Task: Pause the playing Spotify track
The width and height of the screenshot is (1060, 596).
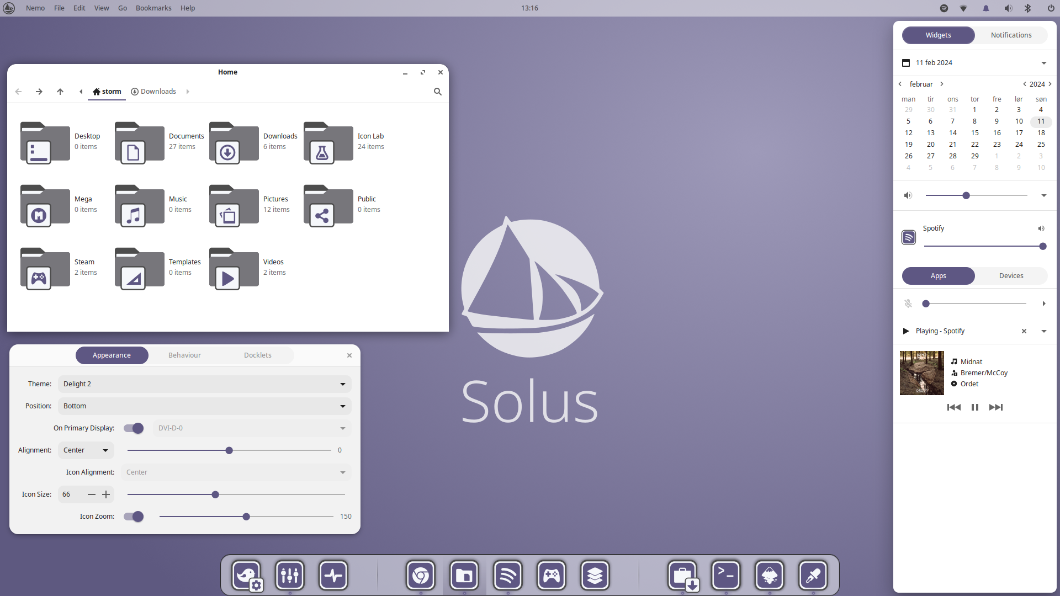Action: coord(974,407)
